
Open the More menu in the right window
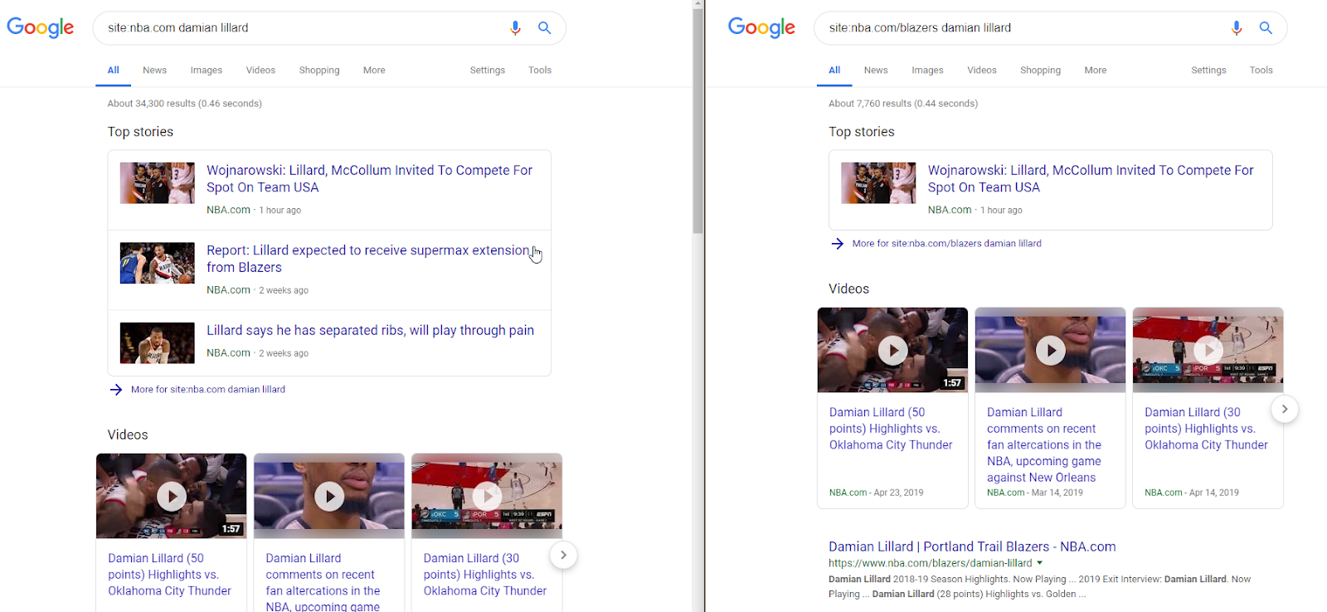pos(1096,70)
